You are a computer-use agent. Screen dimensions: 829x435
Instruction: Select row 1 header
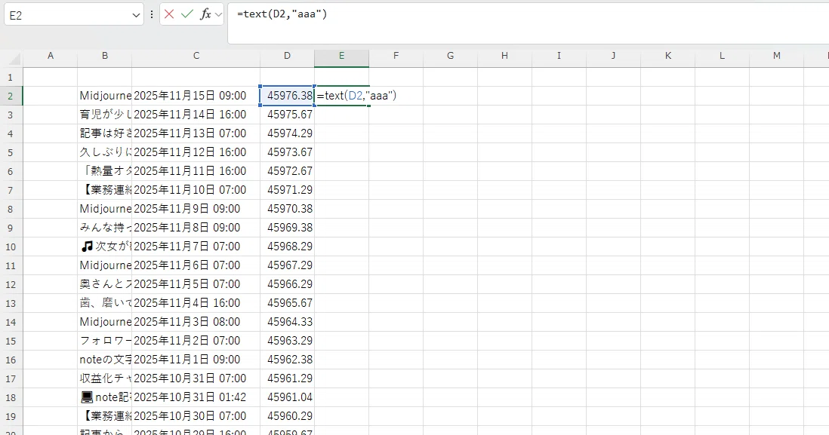click(x=11, y=77)
